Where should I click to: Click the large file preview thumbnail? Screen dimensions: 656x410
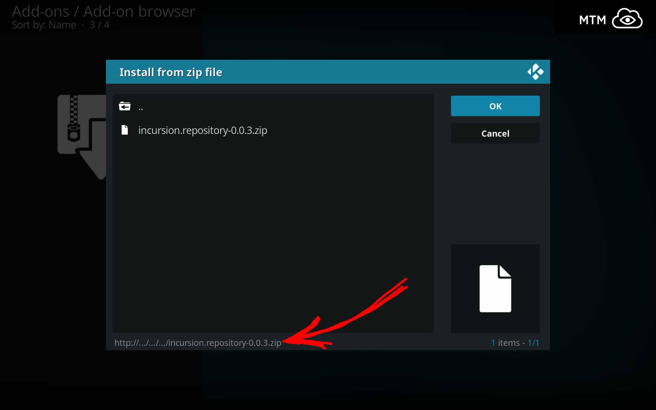[x=495, y=288]
